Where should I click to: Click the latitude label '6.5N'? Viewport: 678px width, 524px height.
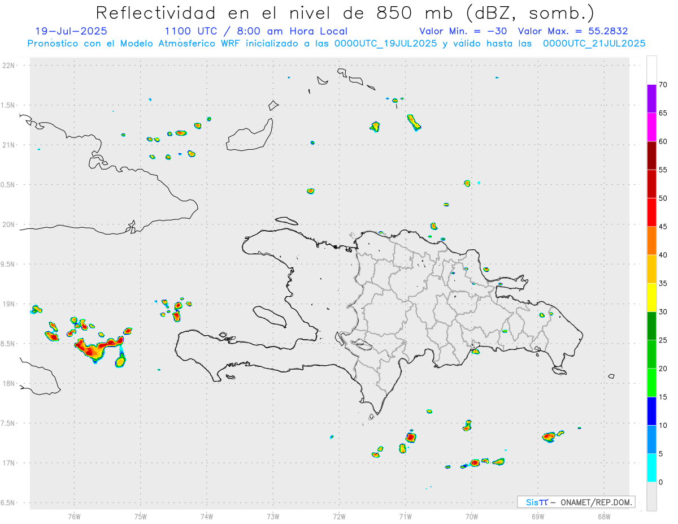click(x=8, y=503)
